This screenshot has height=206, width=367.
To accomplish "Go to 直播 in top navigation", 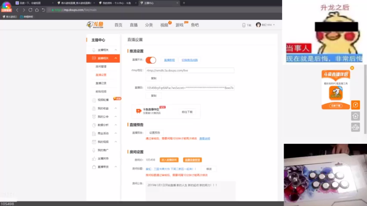I will (133, 25).
